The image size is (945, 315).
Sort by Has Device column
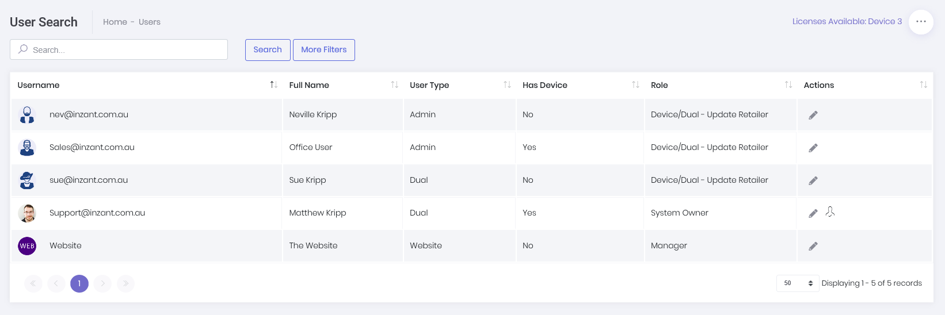[x=635, y=85]
